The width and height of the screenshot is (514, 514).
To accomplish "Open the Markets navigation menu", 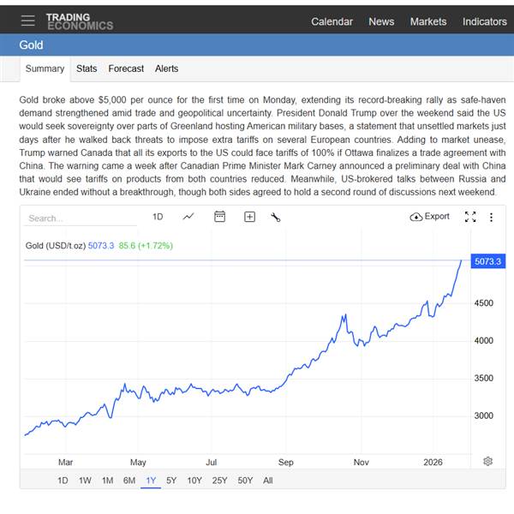I will pyautogui.click(x=427, y=21).
